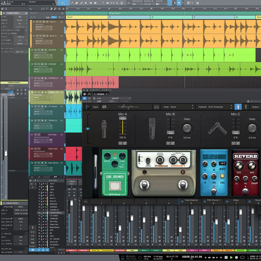Click the Mic C level fader
Viewport: 261px width, 261px height.
point(236,133)
